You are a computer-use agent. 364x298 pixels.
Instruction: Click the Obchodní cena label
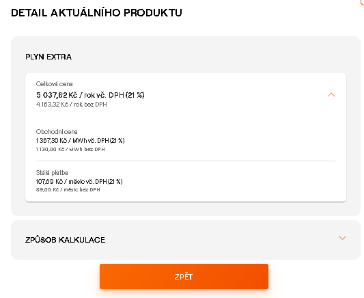pos(57,132)
